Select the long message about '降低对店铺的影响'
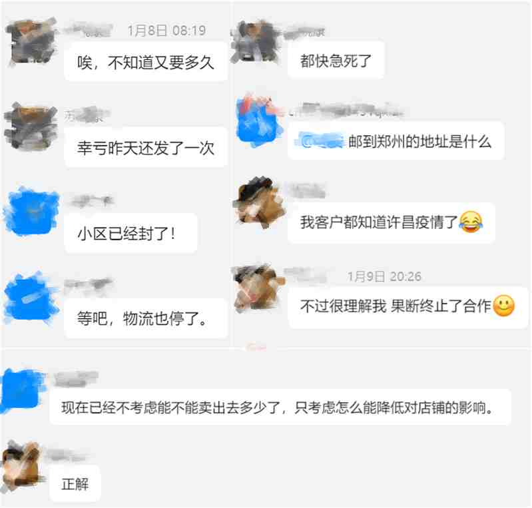This screenshot has height=508, width=532. [280, 407]
